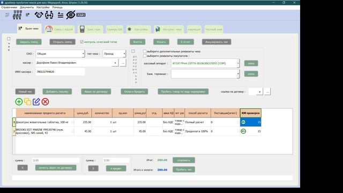
Task: Switch to the Бьем чеки tab
Action: (29, 28)
